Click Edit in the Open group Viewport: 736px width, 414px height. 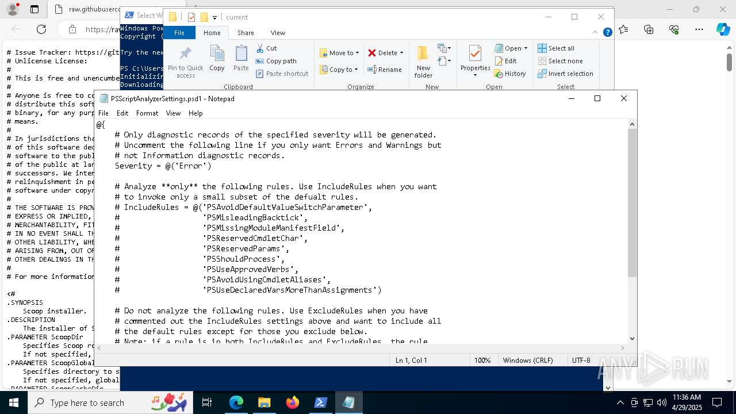pyautogui.click(x=505, y=61)
